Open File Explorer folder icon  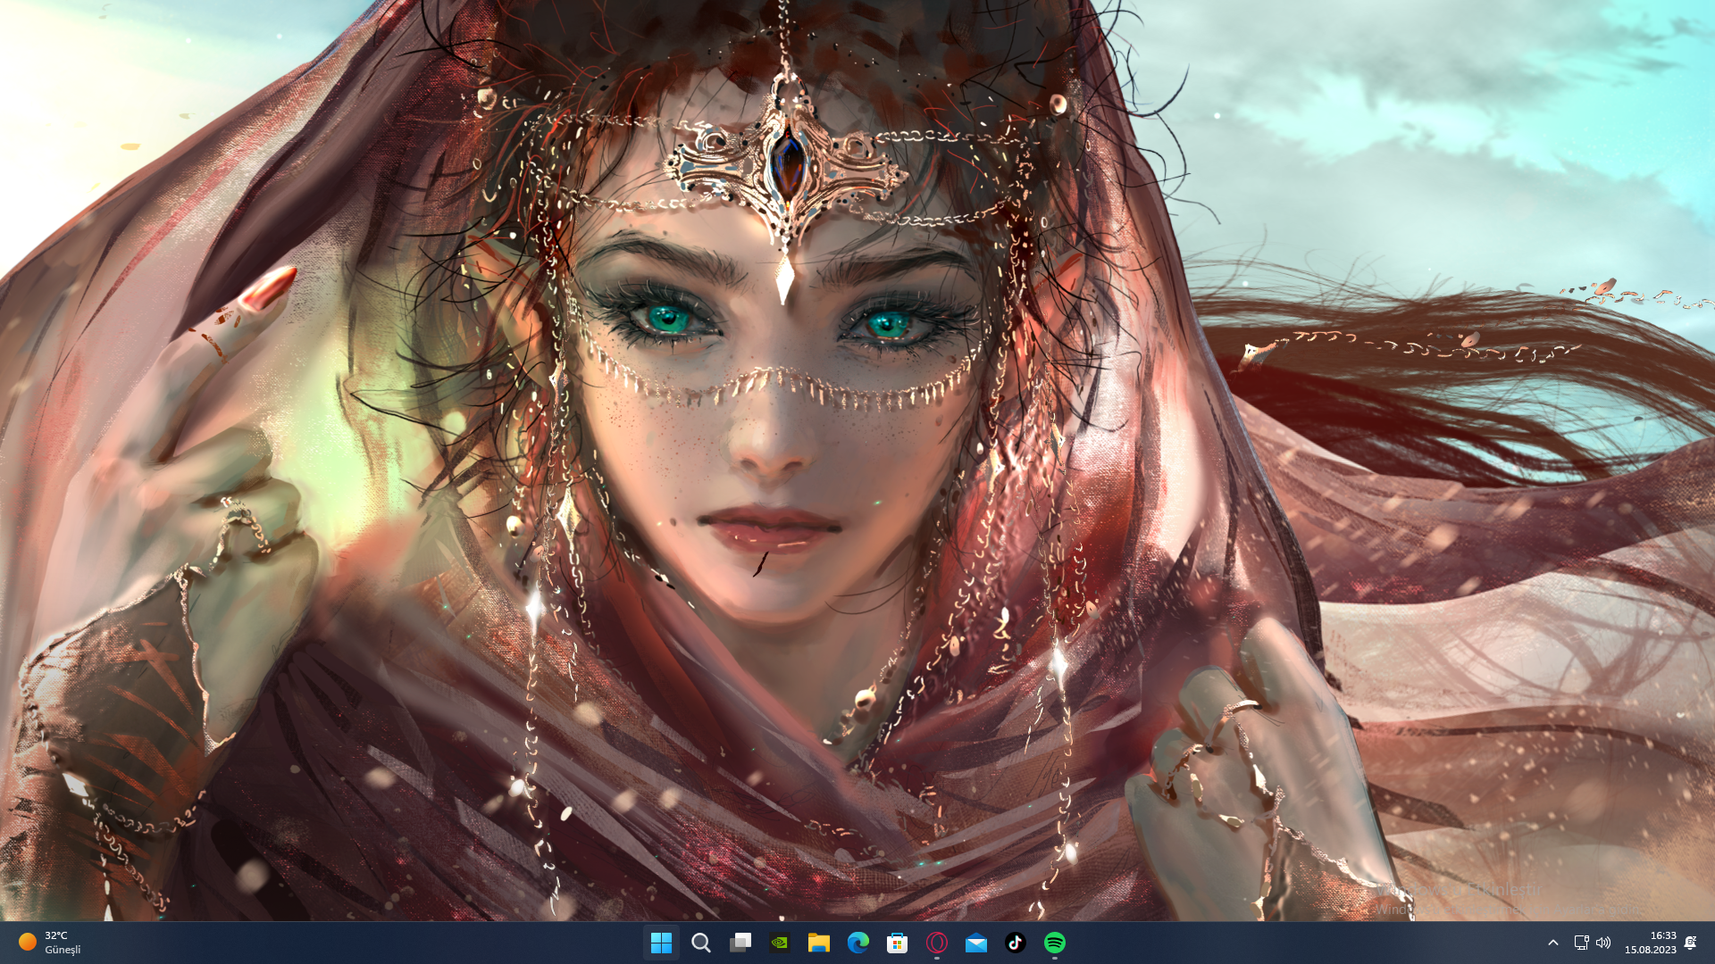[819, 943]
